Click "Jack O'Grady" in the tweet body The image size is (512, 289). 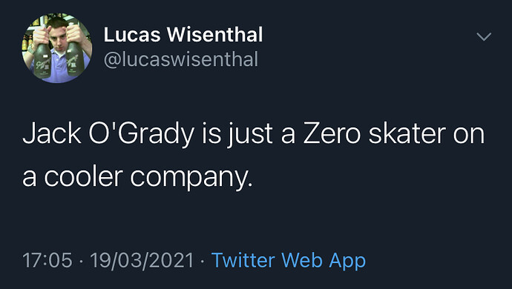(108, 135)
